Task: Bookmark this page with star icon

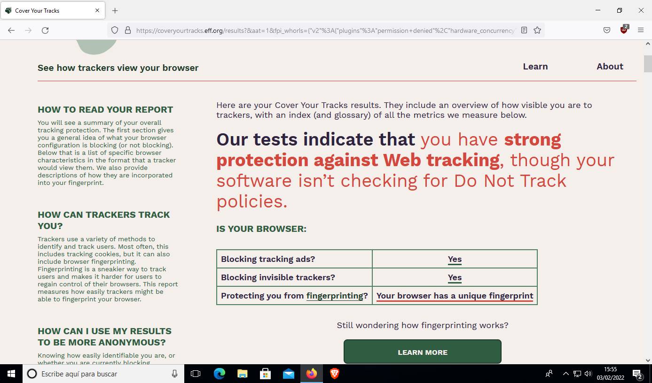Action: click(x=537, y=31)
